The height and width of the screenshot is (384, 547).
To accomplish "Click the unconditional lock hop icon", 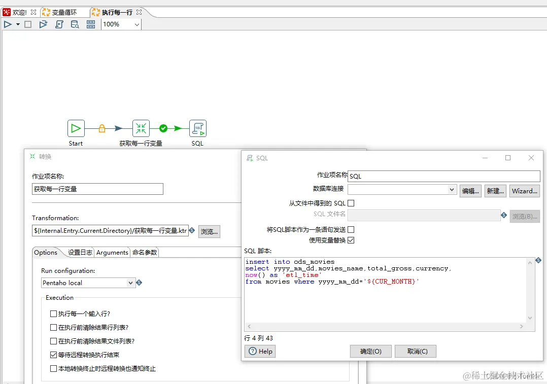I will coord(102,128).
